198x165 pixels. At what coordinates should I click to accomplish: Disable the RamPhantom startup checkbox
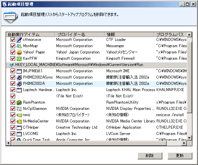tap(13, 102)
